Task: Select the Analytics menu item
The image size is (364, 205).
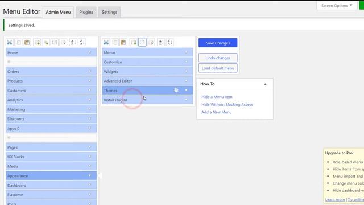Action: tap(51, 100)
